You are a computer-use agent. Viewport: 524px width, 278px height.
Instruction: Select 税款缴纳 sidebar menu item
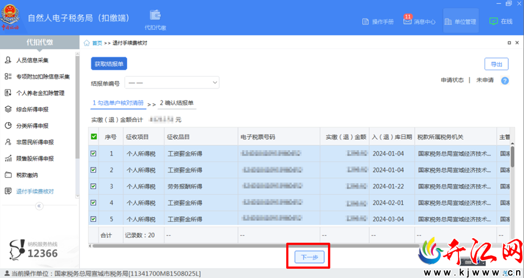click(x=27, y=175)
